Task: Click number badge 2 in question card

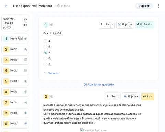Action: tap(46, 96)
